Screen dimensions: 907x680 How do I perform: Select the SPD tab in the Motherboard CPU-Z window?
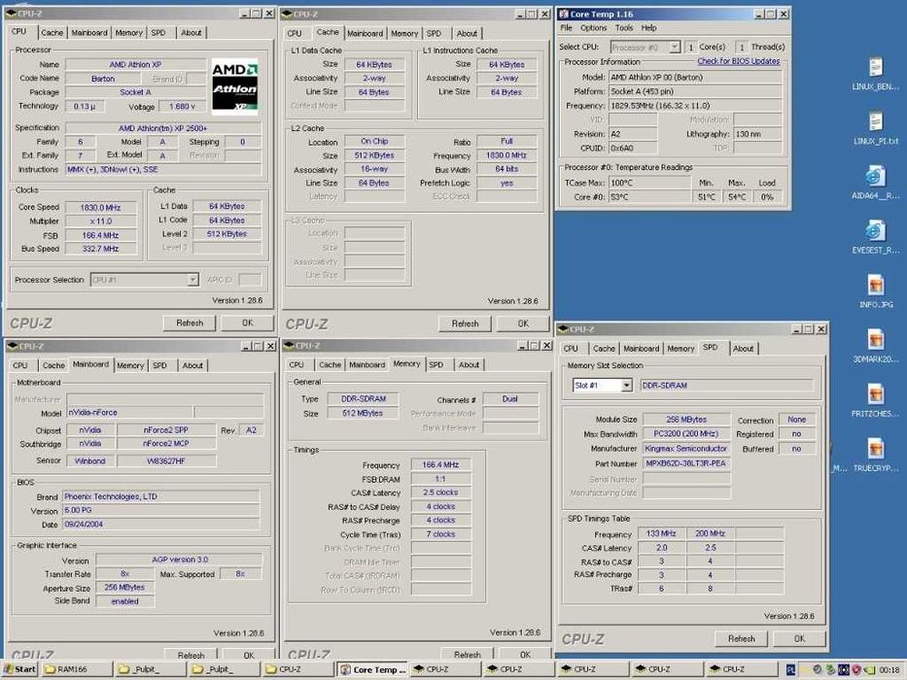tap(159, 365)
